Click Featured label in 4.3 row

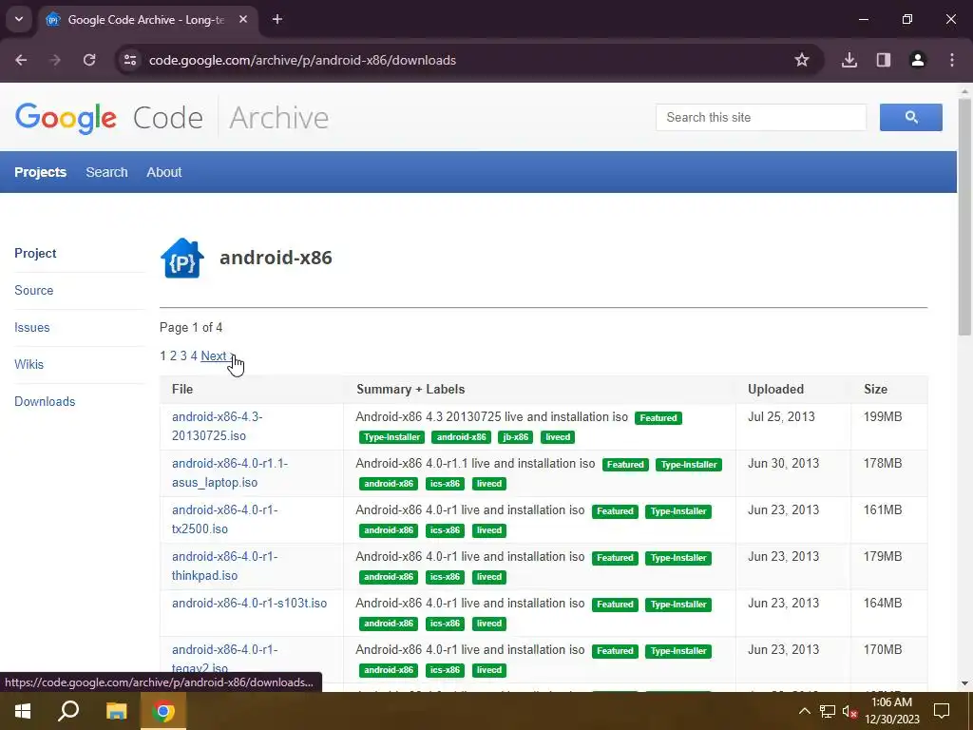click(x=658, y=418)
